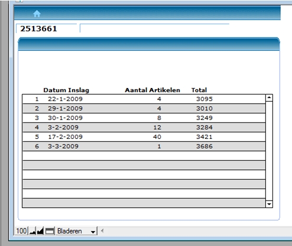
Task: Select row 4 dated 3-2-2009
Action: click(144, 128)
